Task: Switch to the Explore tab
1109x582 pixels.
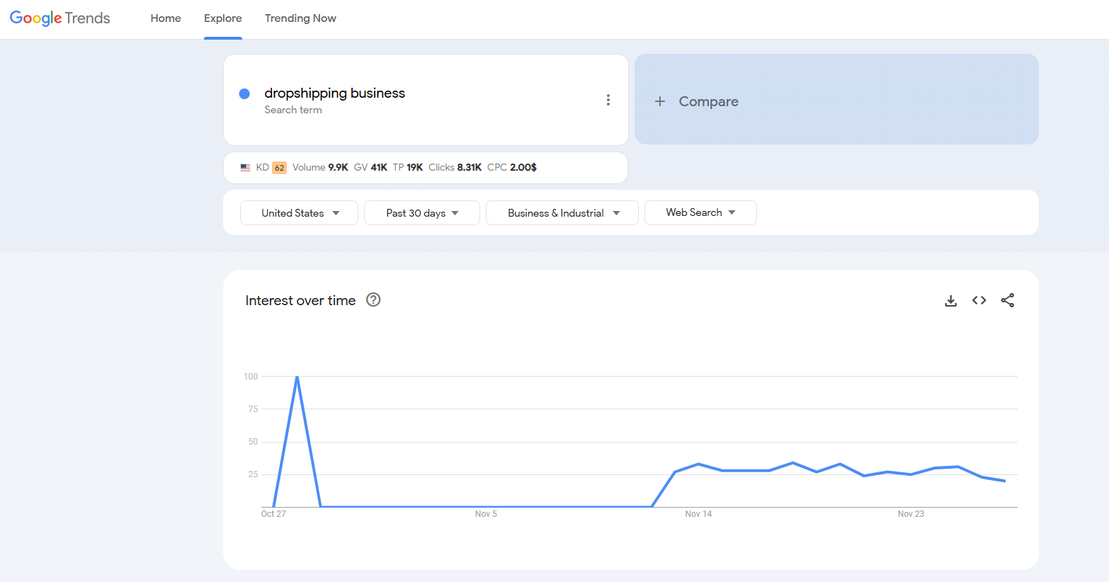Action: 223,18
